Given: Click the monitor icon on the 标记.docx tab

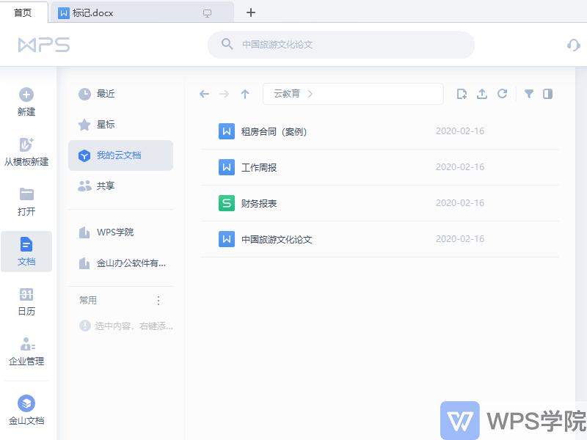Looking at the screenshot, I should click(207, 13).
